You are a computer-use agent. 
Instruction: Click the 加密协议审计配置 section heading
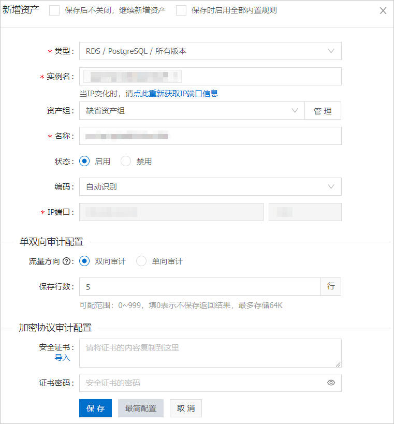pos(55,328)
